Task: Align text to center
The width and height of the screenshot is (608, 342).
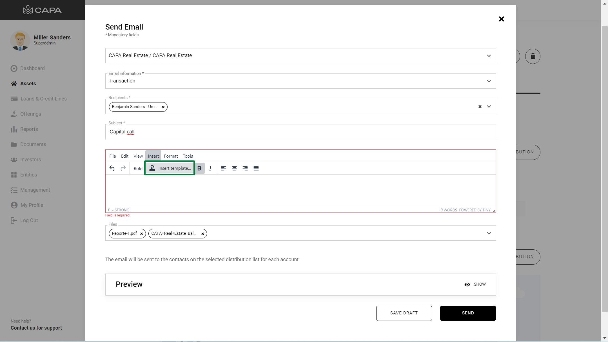Action: pyautogui.click(x=234, y=168)
